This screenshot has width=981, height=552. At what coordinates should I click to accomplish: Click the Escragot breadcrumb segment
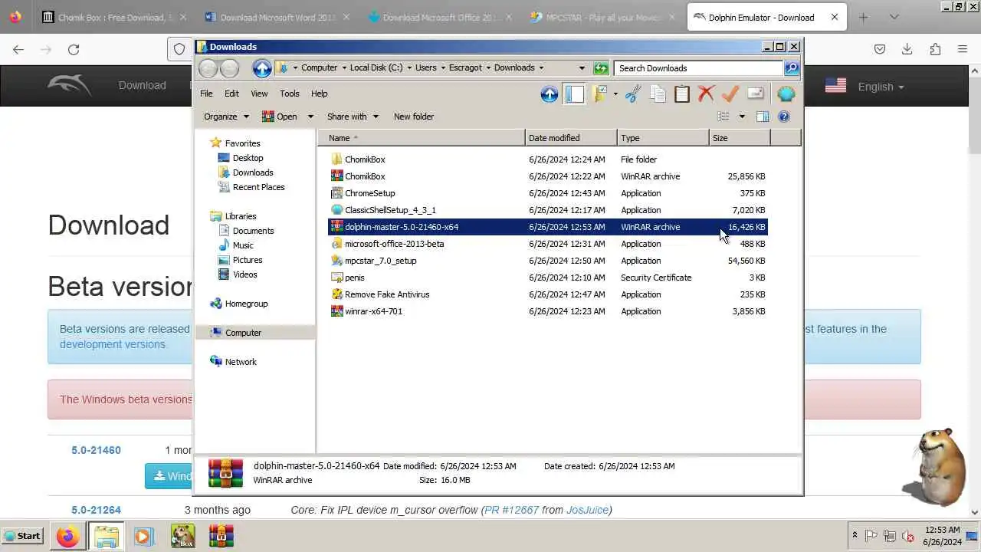[465, 67]
